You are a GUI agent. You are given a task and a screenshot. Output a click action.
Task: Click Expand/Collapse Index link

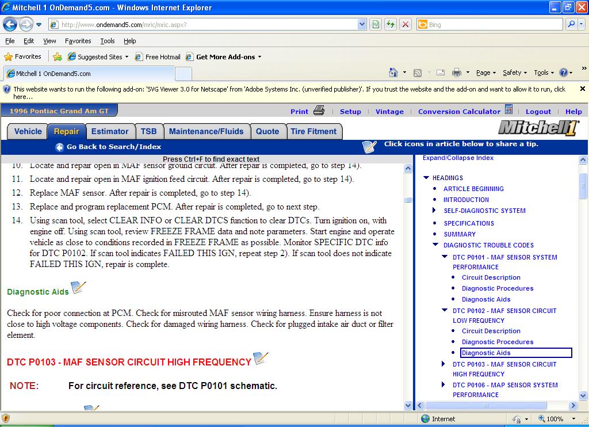[458, 158]
